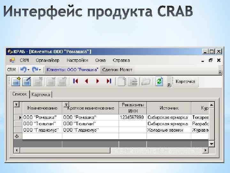
Task: Open the Окна menu
Action: 100,60
